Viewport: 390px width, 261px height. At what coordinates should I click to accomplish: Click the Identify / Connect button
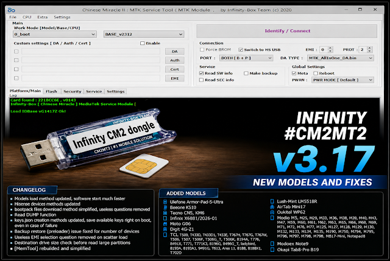point(287,31)
